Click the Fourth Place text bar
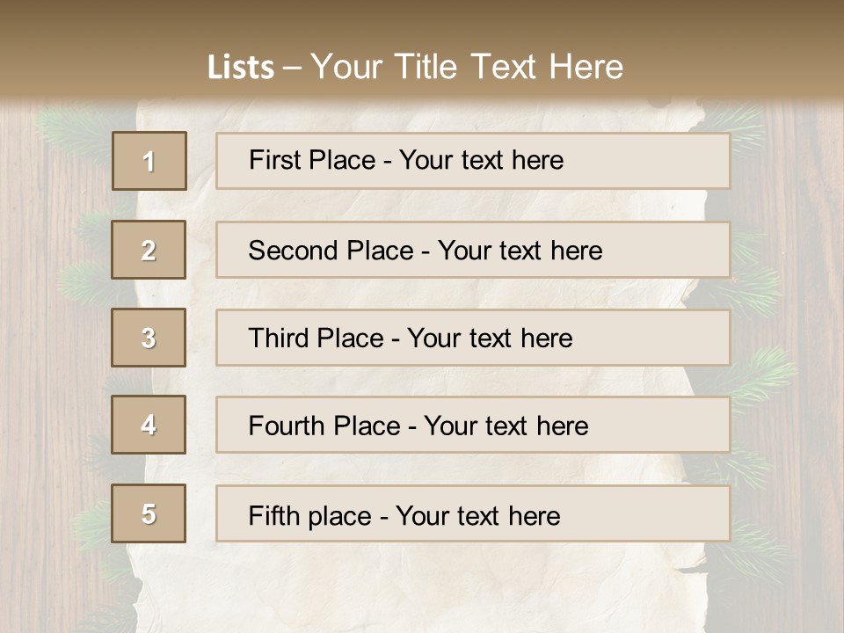The height and width of the screenshot is (633, 844). pyautogui.click(x=473, y=425)
